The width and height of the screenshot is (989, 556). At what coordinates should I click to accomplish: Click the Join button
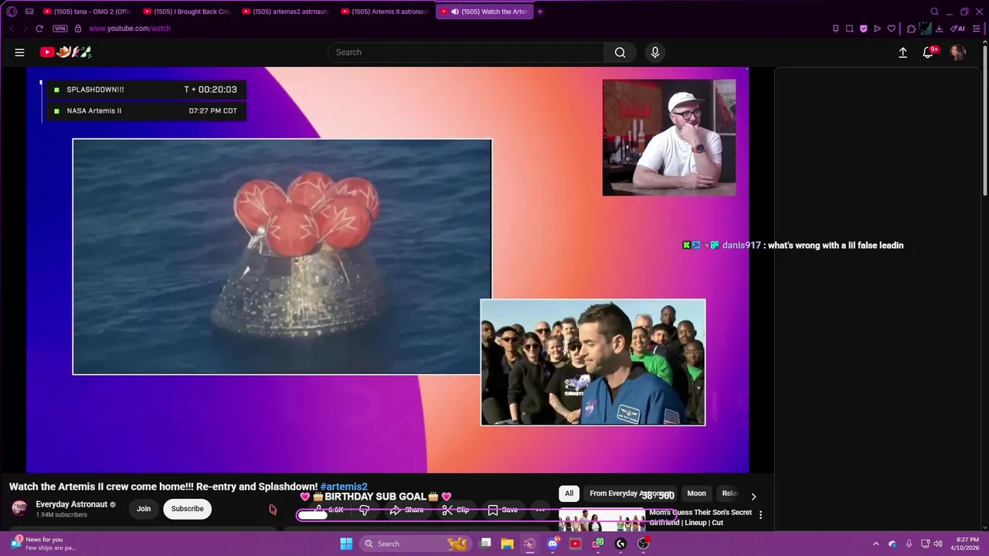tap(144, 509)
